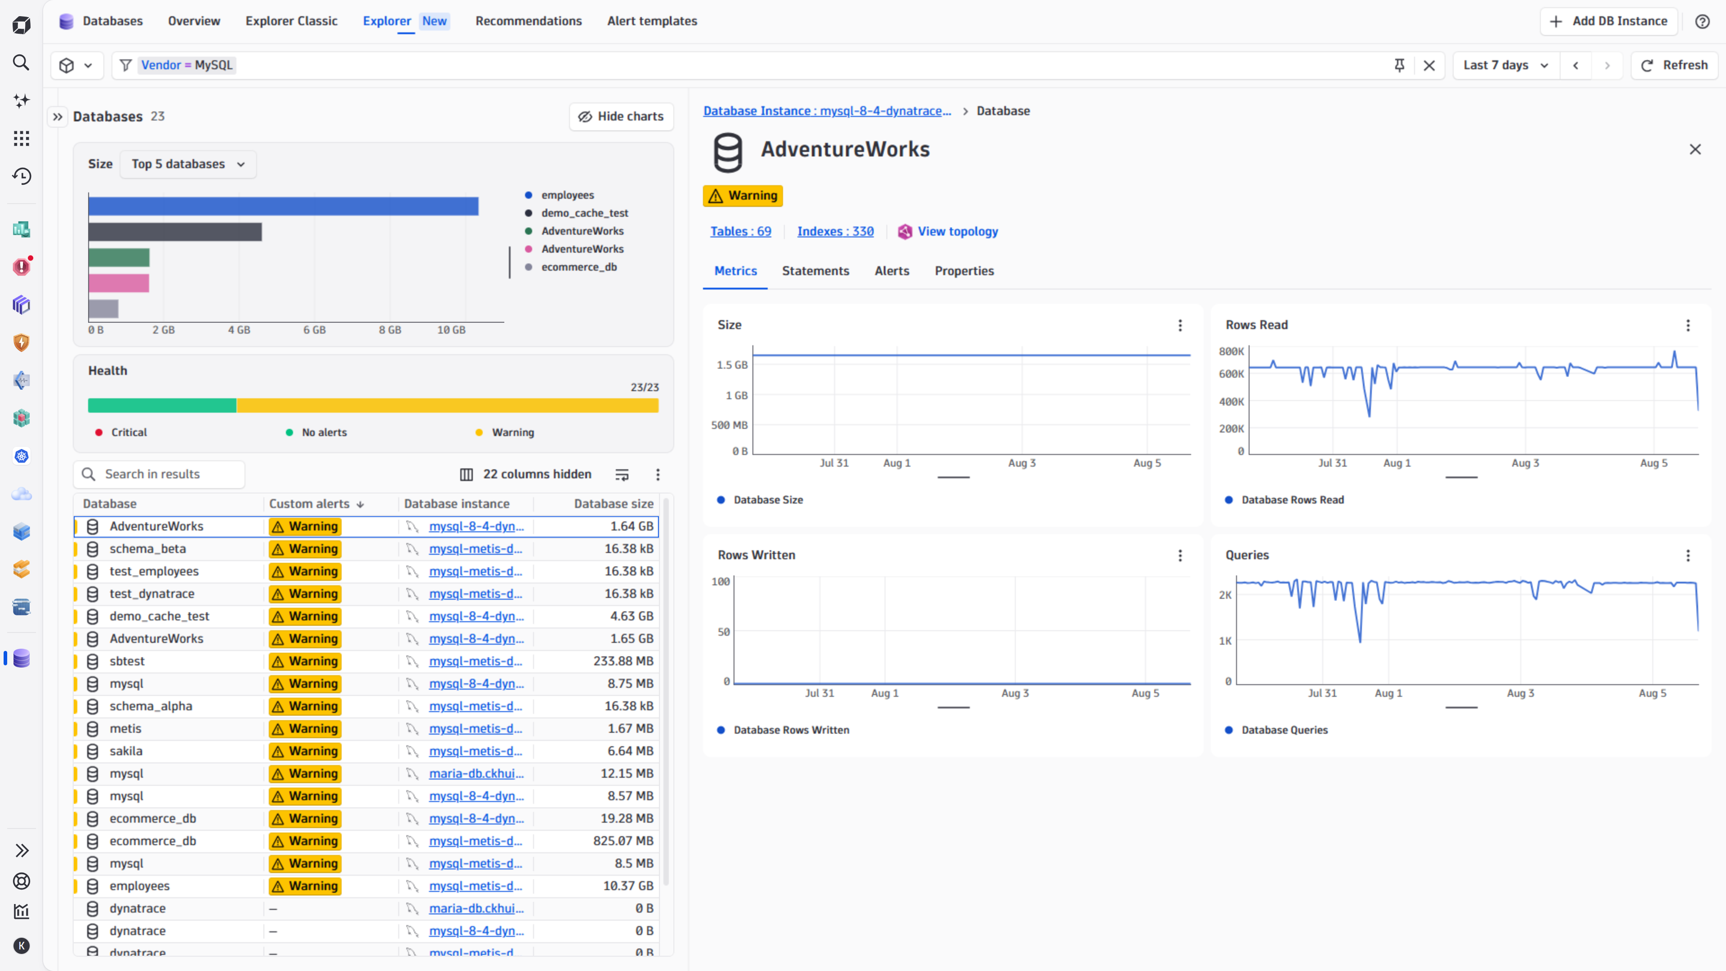
Task: Open the Last 7 days timeframe dropdown
Action: pos(1506,65)
